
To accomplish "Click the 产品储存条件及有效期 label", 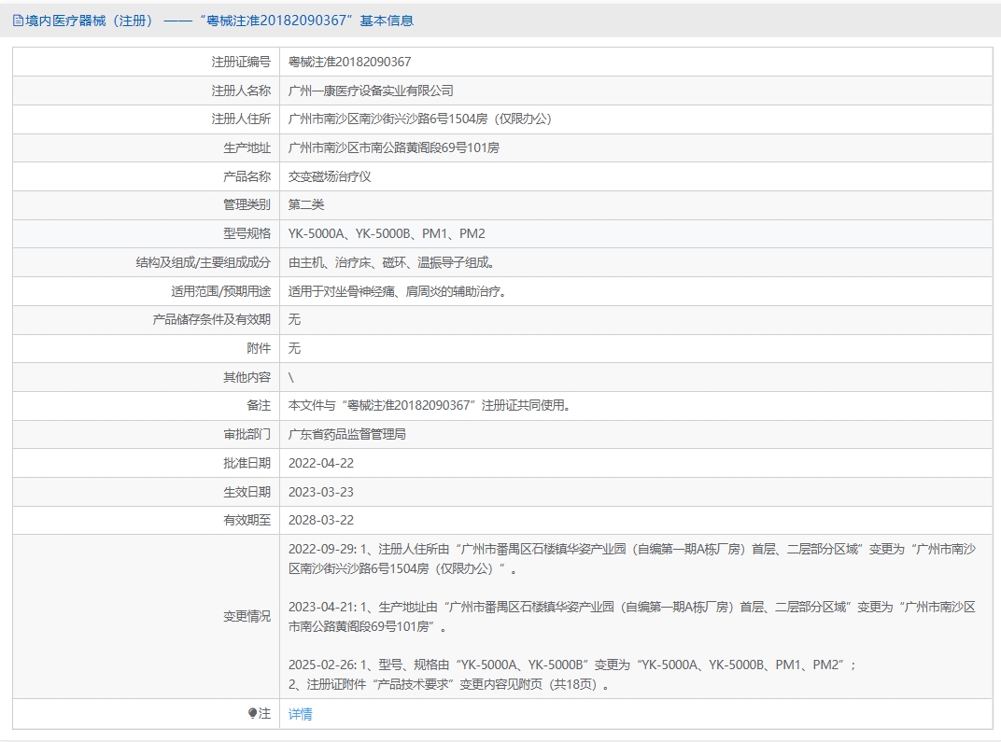I will click(x=212, y=319).
